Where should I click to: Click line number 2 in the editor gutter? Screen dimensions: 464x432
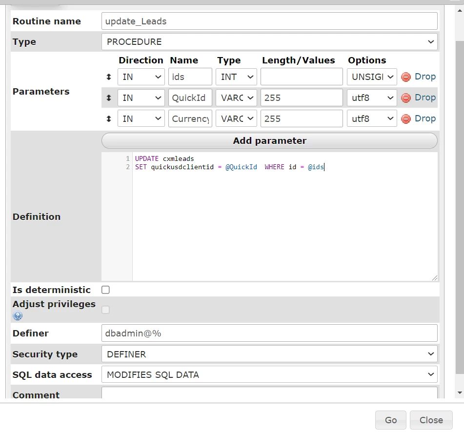click(x=127, y=167)
